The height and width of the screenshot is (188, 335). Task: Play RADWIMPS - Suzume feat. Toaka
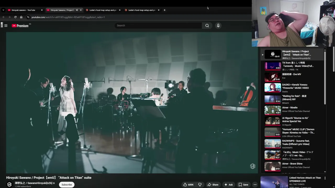coord(292,144)
